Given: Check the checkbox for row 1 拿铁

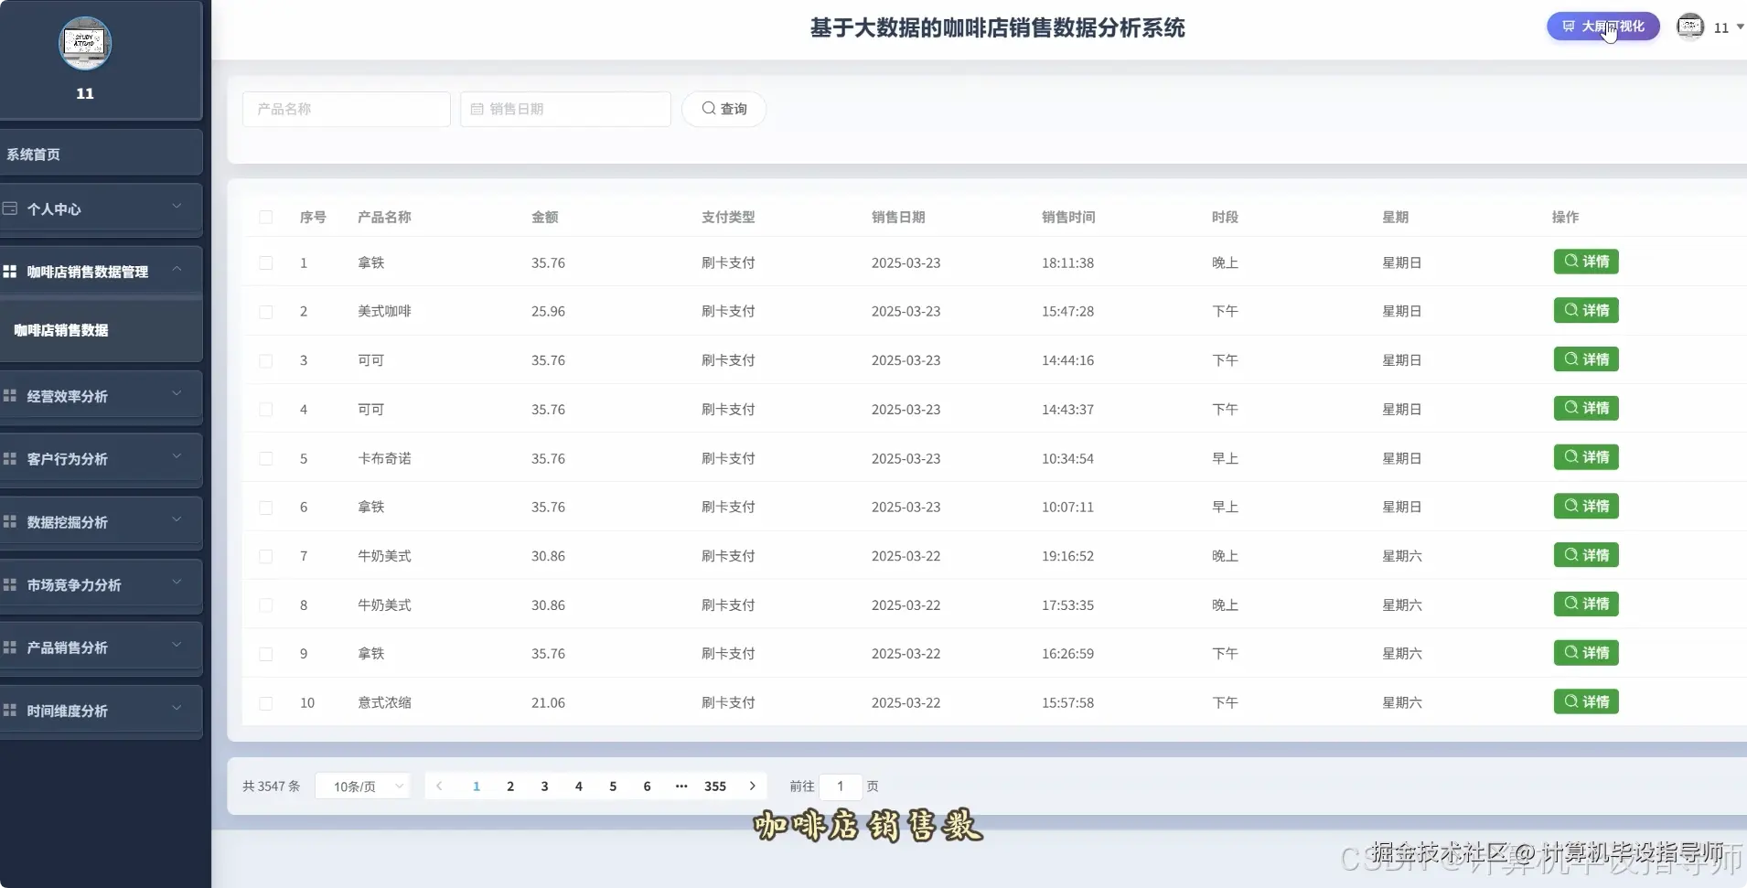Looking at the screenshot, I should (x=264, y=262).
